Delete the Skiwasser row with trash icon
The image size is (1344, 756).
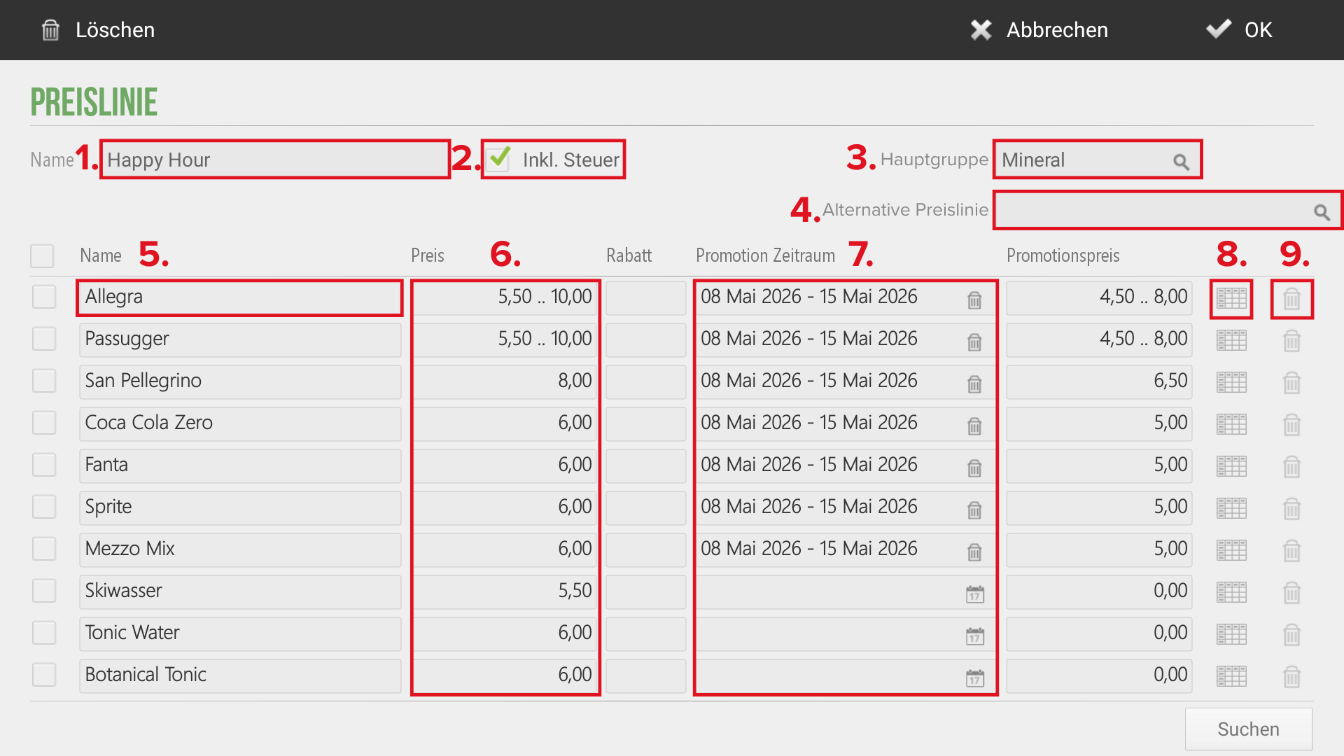click(x=1291, y=593)
